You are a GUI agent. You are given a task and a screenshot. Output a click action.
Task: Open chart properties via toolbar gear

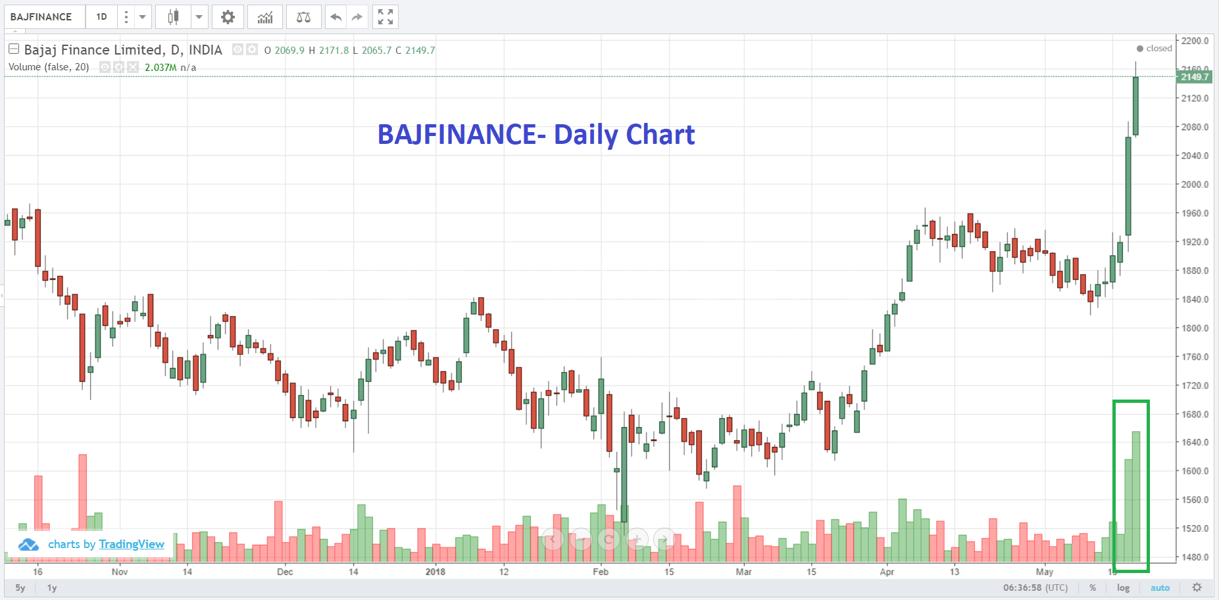[x=228, y=17]
